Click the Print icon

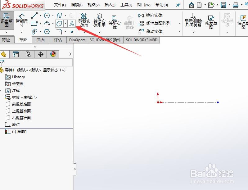tap(236, 5)
